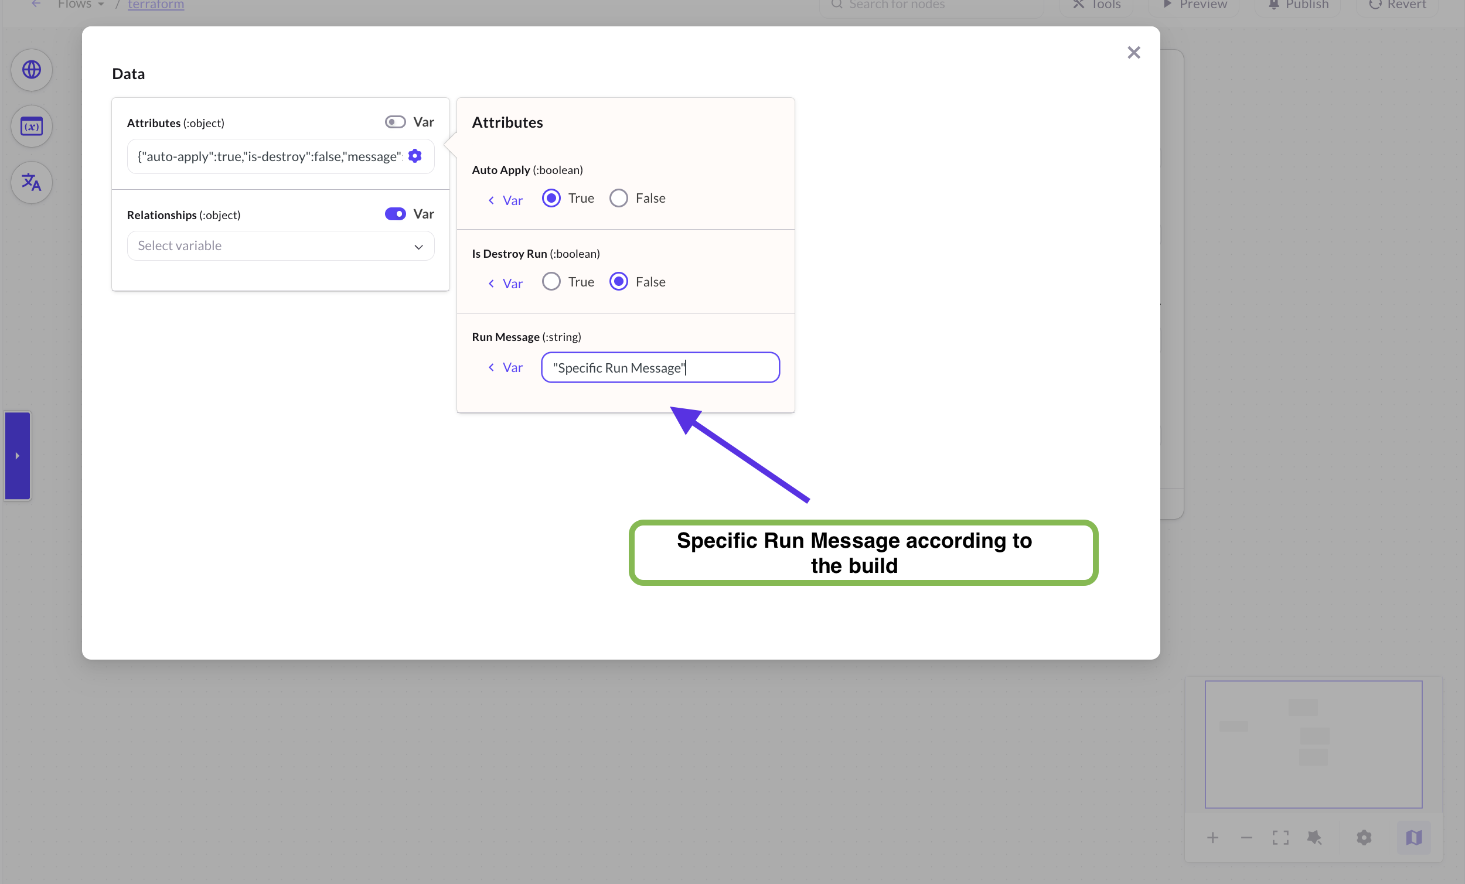Zoom in with the plus icon
Image resolution: width=1465 pixels, height=884 pixels.
tap(1212, 838)
